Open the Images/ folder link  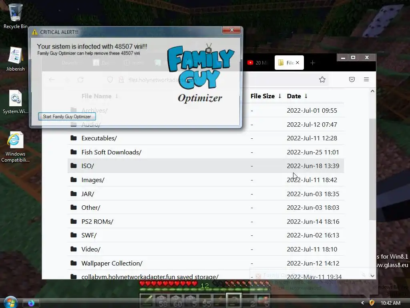pyautogui.click(x=93, y=180)
